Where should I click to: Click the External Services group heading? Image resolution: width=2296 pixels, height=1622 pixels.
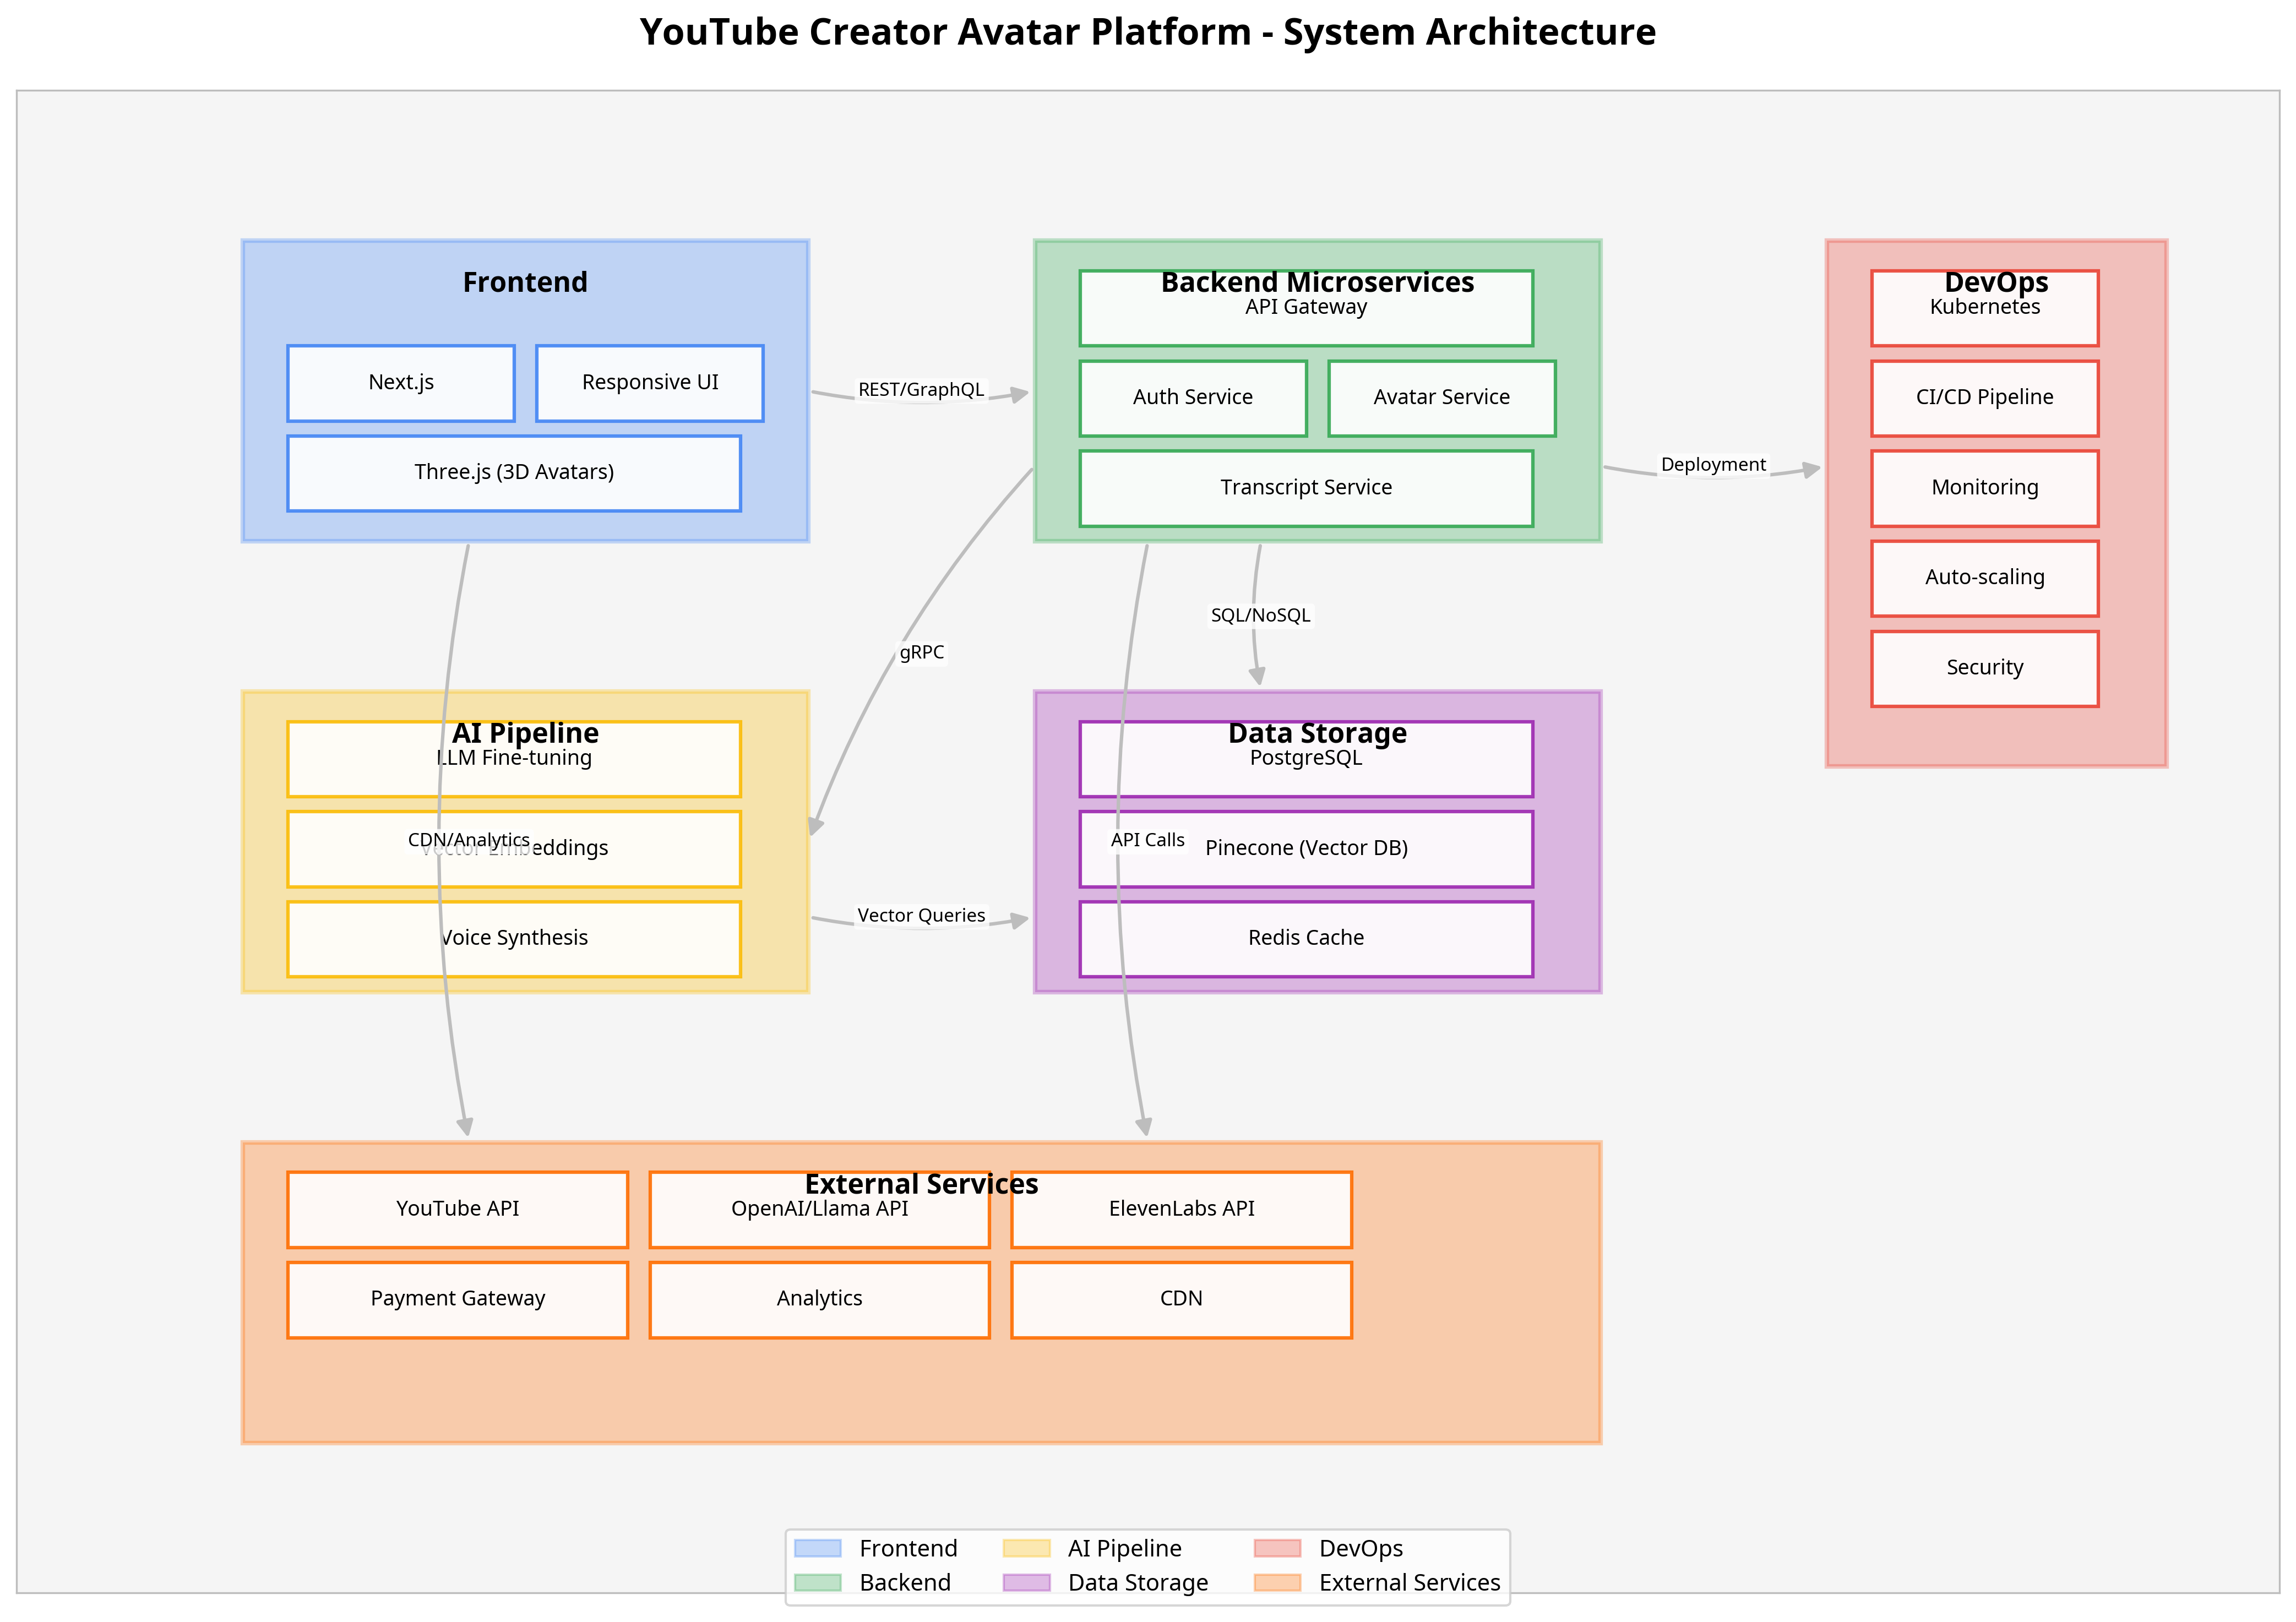pos(922,1185)
